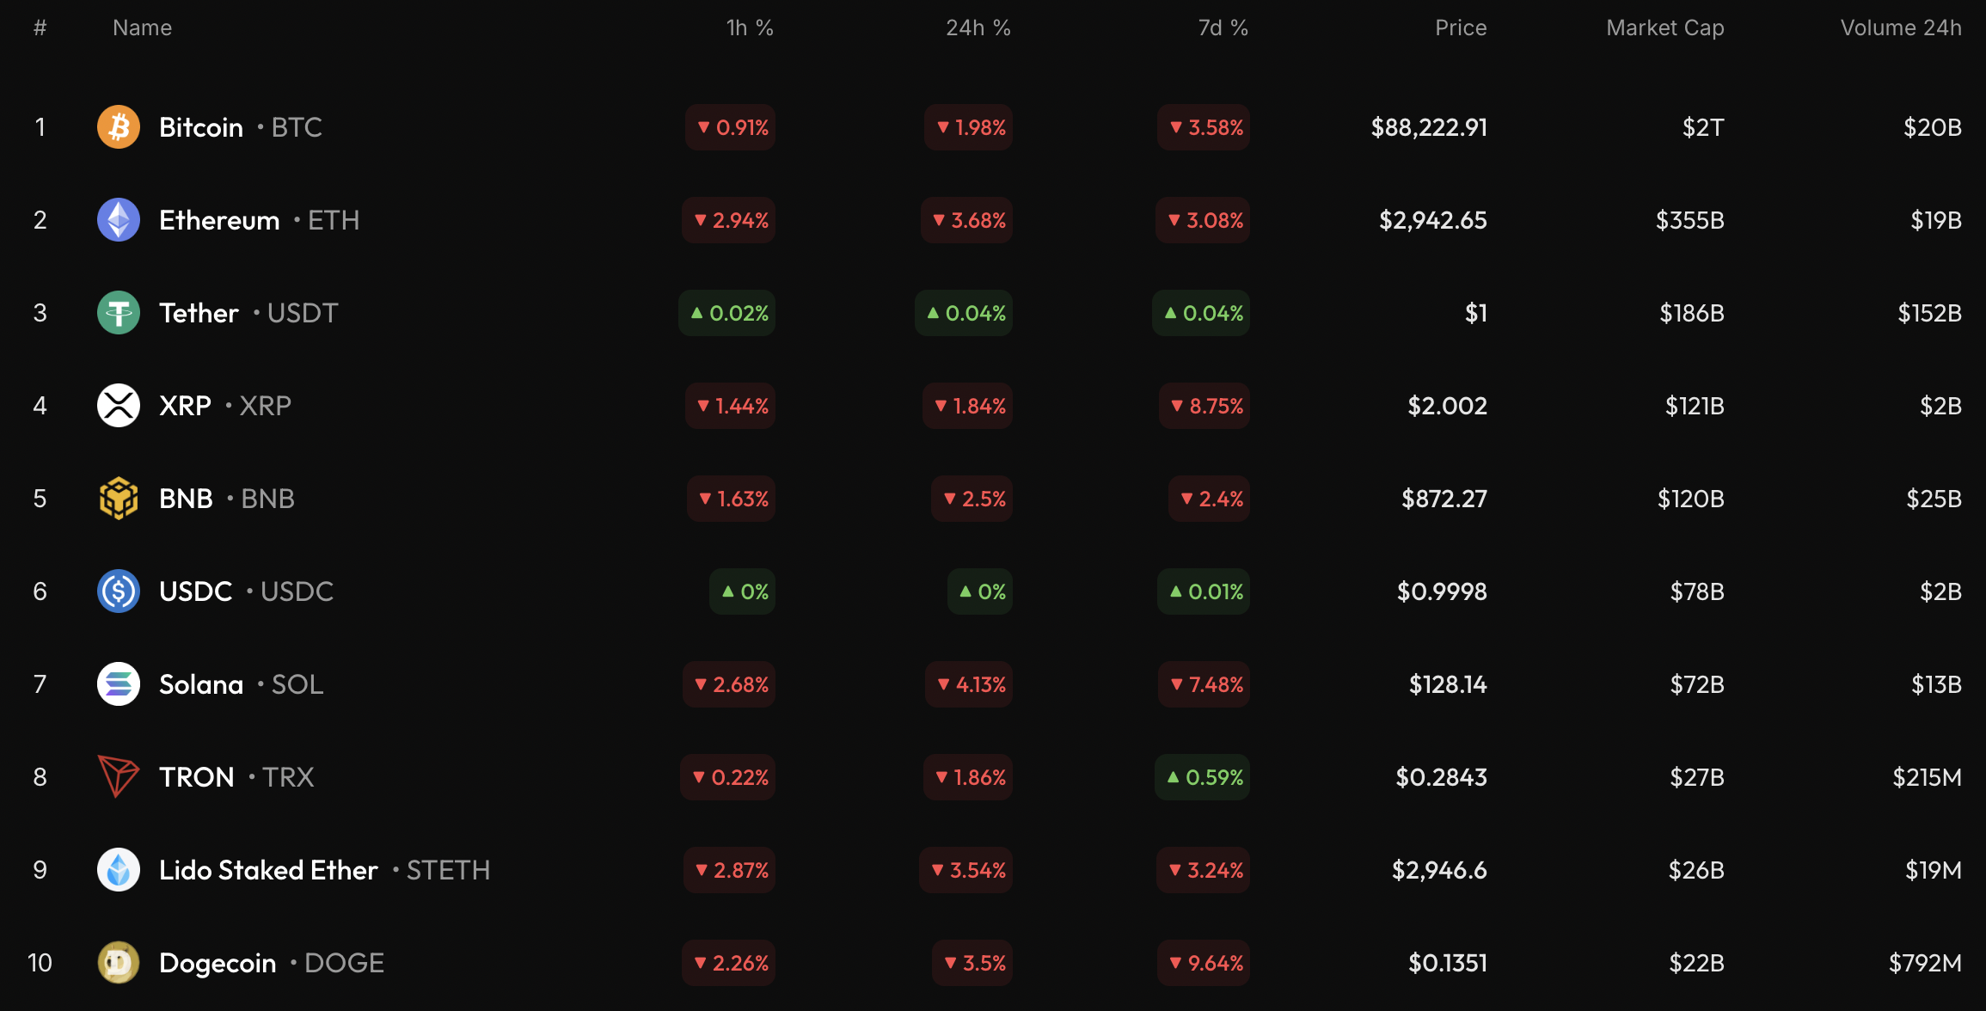
Task: Open the Dogecoin name link
Action: tap(218, 963)
